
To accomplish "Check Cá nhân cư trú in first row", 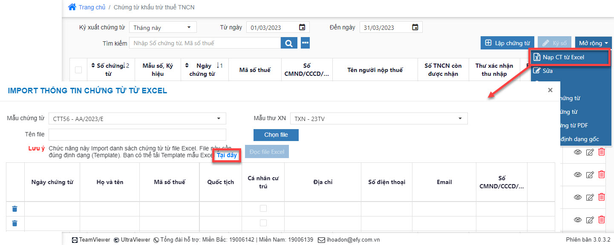I will tap(263, 208).
